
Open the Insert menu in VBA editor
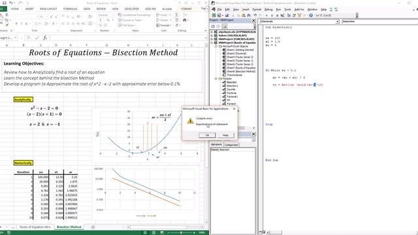pos(246,9)
